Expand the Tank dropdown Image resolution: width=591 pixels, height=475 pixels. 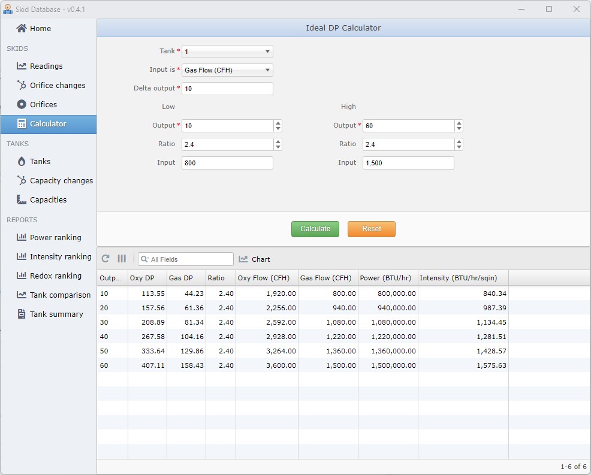267,52
